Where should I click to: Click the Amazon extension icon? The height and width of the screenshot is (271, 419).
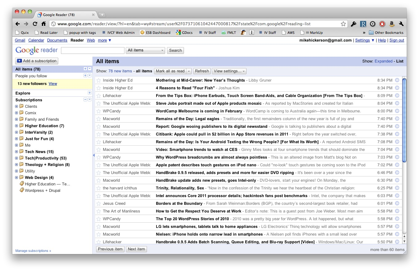[x=392, y=24]
